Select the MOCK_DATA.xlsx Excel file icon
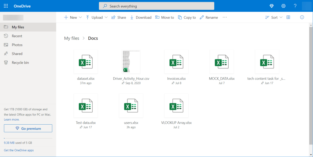Screen dimensions: 313x157 tap(222, 62)
